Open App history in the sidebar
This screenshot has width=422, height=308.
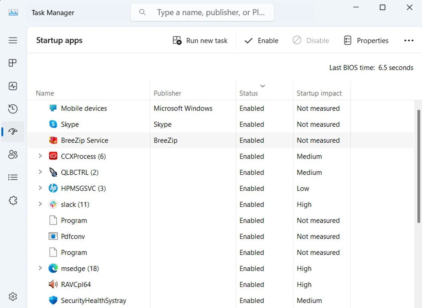13,109
